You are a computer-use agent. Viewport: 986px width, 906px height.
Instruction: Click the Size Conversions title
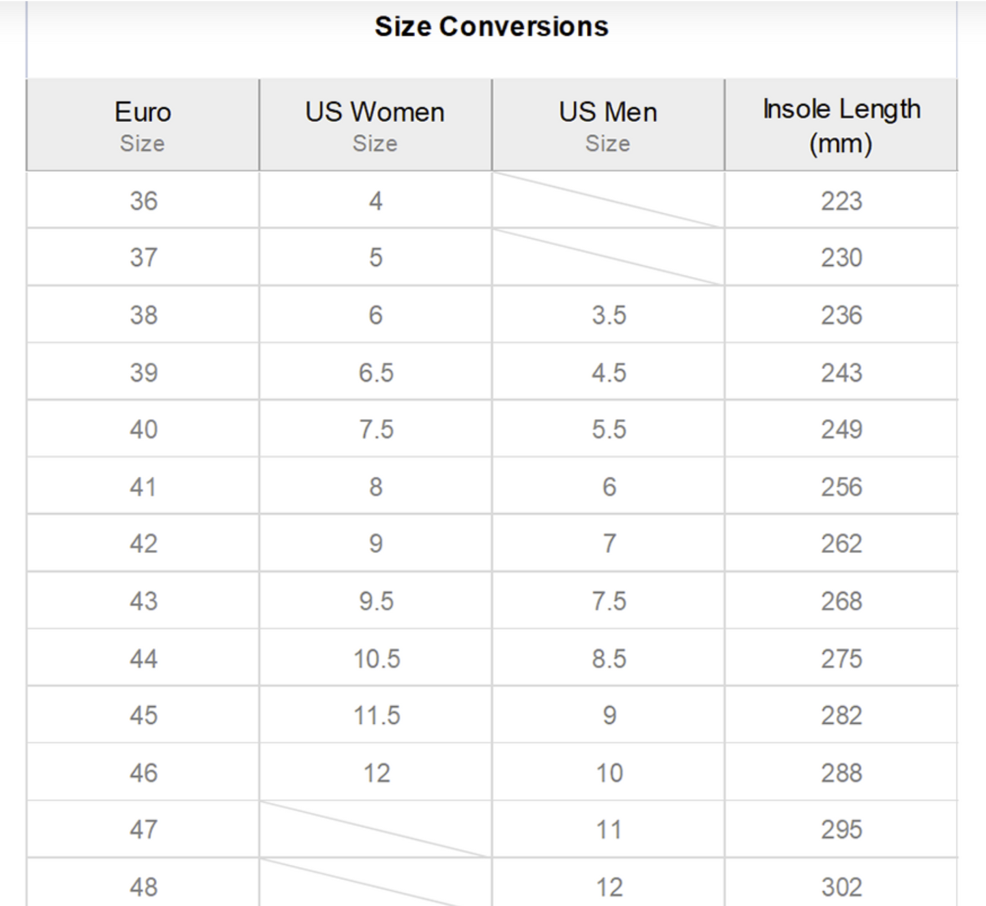tap(491, 27)
